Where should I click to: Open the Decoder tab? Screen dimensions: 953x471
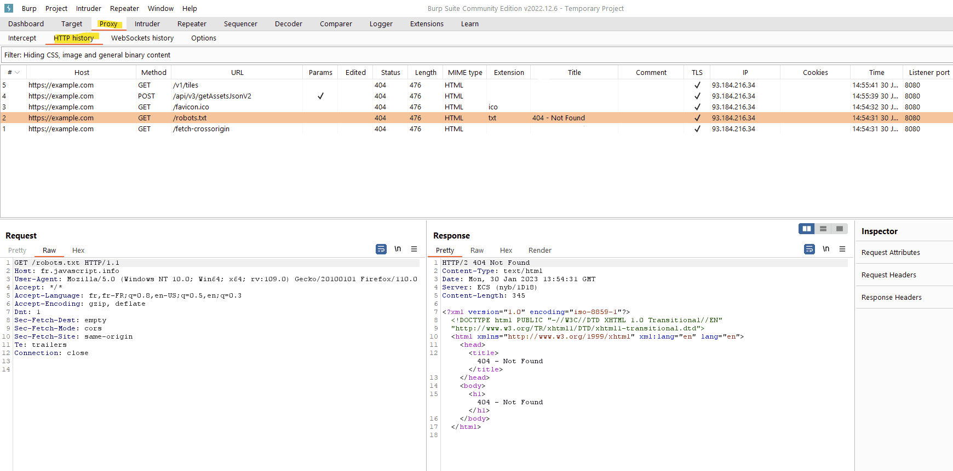click(289, 24)
